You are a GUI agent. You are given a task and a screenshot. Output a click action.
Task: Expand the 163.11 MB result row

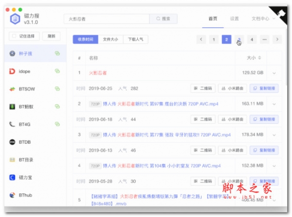274,104
